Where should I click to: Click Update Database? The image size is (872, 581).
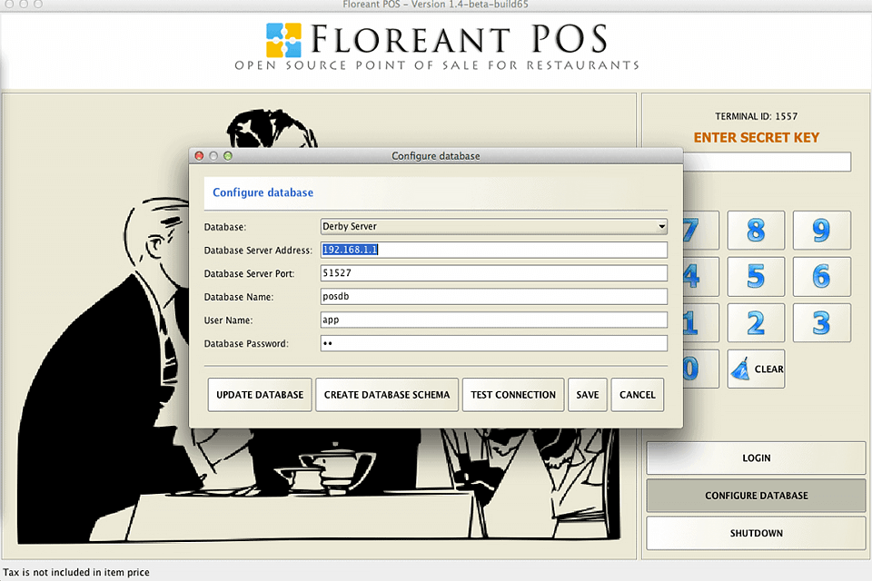coord(259,395)
